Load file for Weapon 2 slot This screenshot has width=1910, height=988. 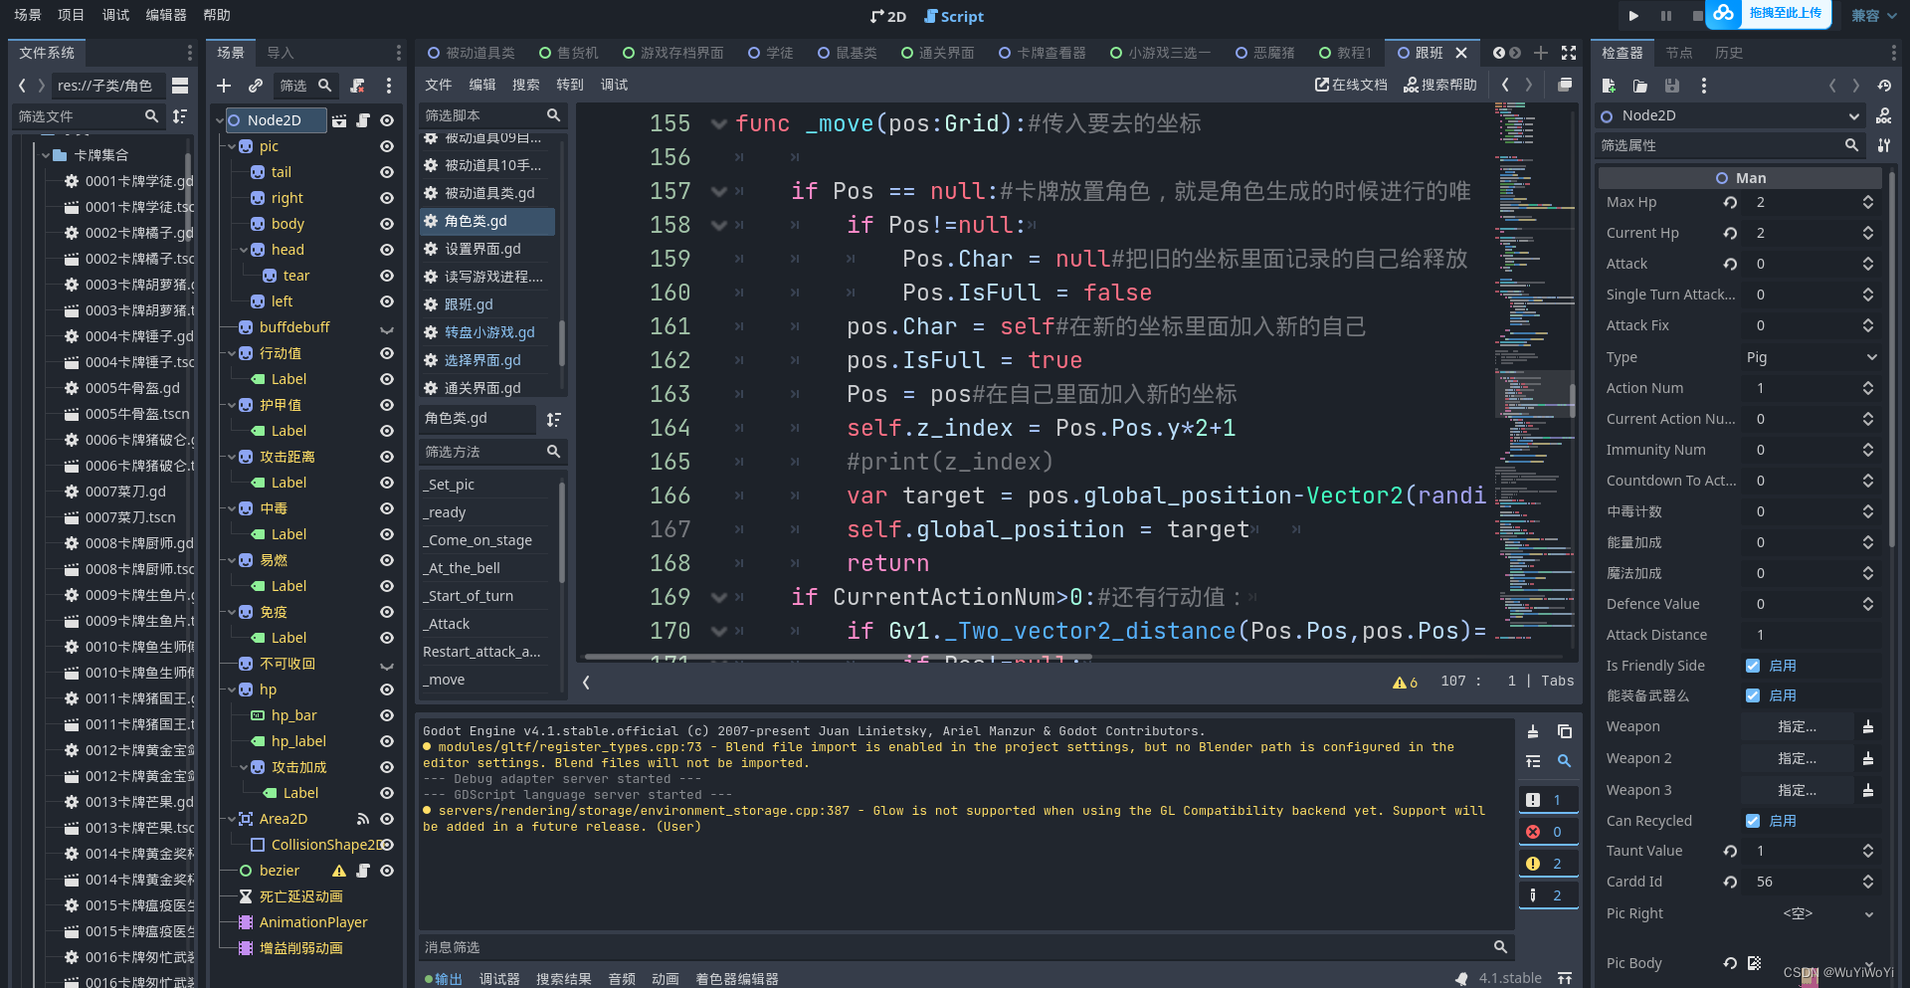click(1868, 758)
